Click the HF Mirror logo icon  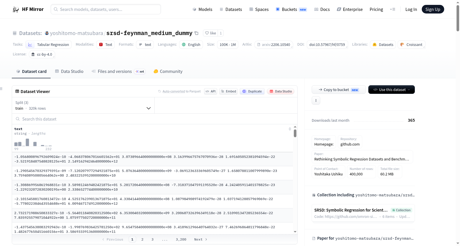tap(16, 9)
